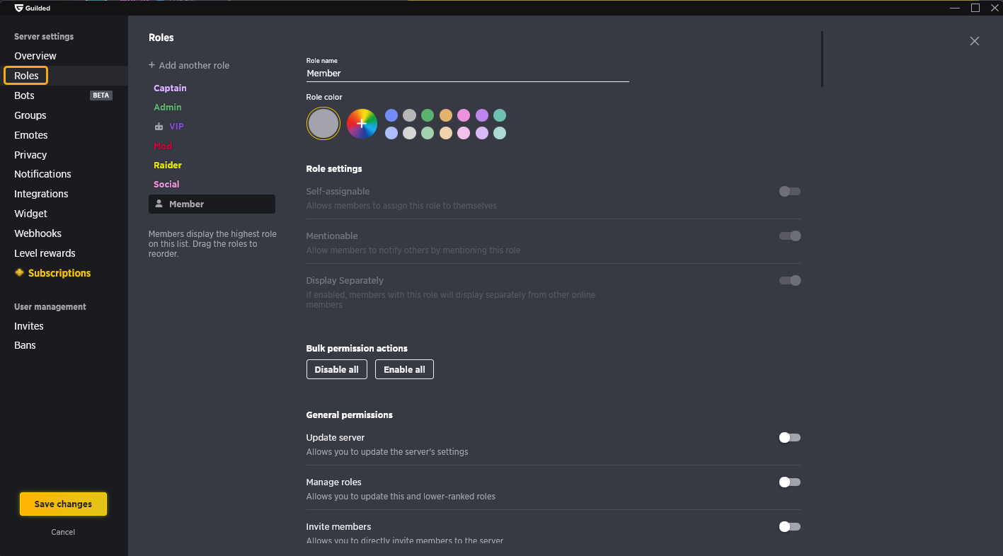The width and height of the screenshot is (1003, 556).
Task: Click the Disable all permissions button
Action: tap(336, 369)
